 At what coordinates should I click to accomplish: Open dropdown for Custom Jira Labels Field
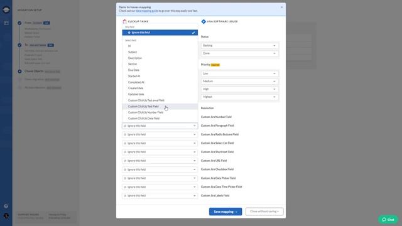[x=160, y=196]
